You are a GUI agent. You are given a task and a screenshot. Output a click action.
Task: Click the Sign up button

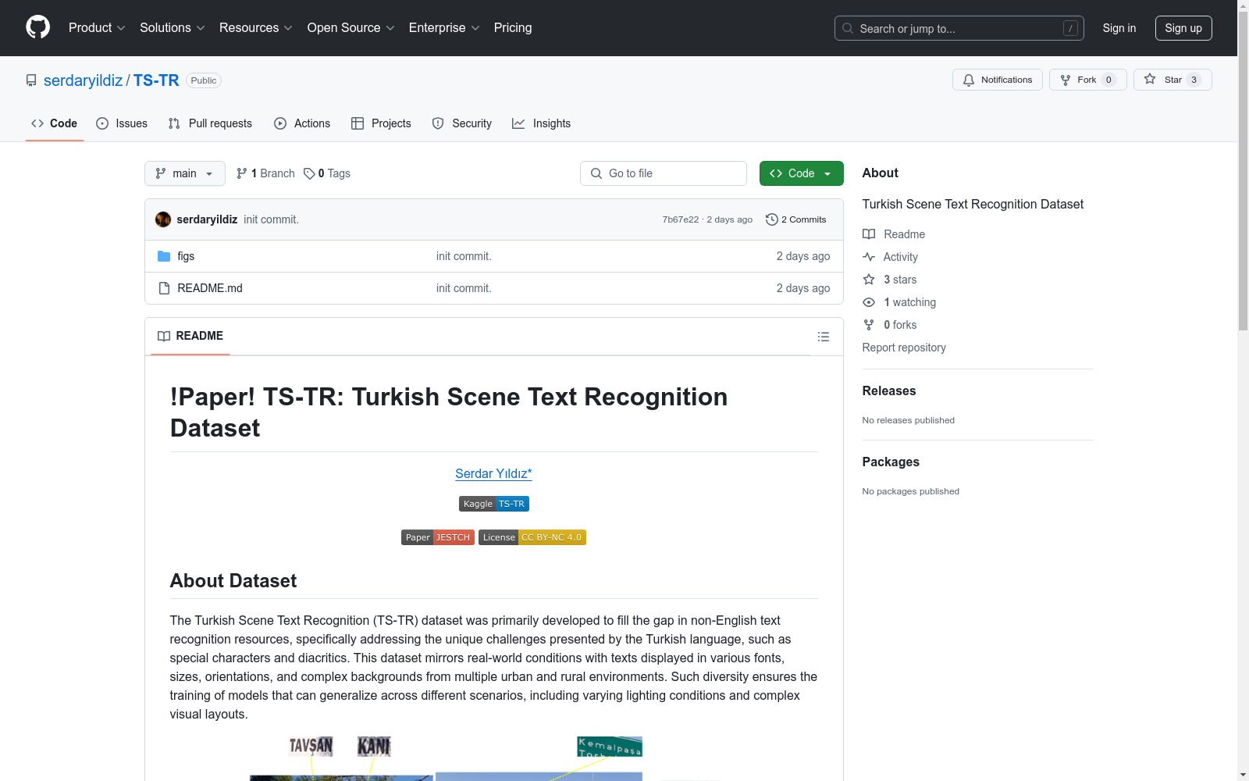[x=1183, y=28]
